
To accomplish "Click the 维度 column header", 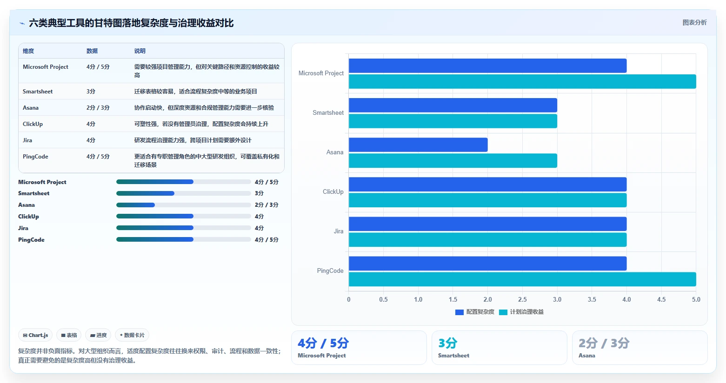I will [28, 51].
